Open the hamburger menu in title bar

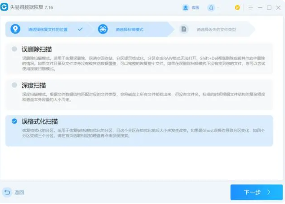pyautogui.click(x=251, y=8)
